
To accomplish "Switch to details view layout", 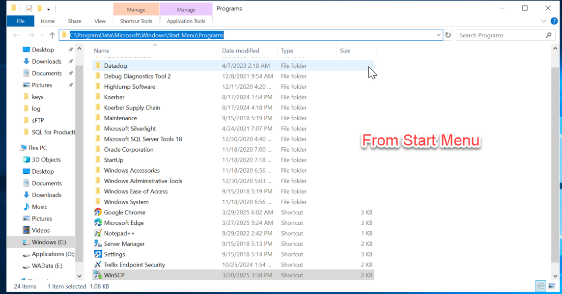I will click(x=541, y=286).
